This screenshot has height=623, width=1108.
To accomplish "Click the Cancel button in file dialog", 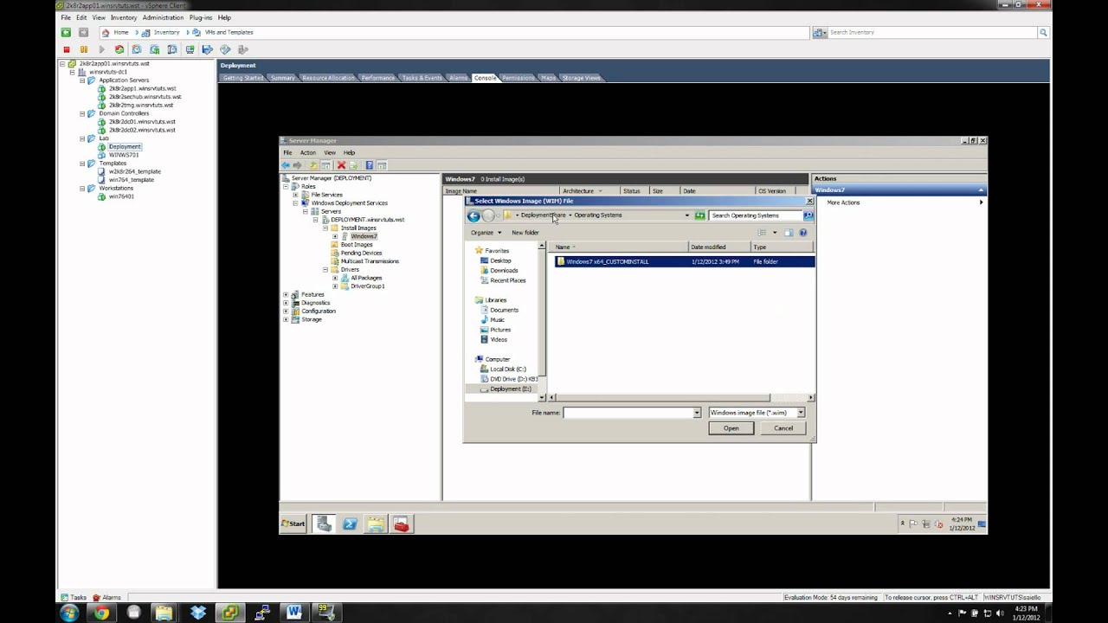I will coord(783,428).
